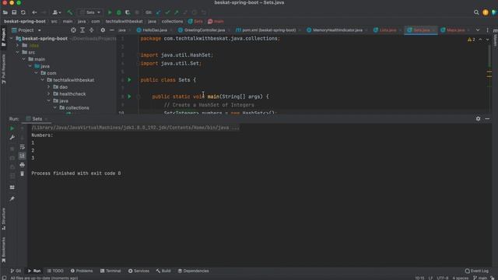This screenshot has width=498, height=280.
Task: Clear console with trash icon
Action: coord(22,173)
